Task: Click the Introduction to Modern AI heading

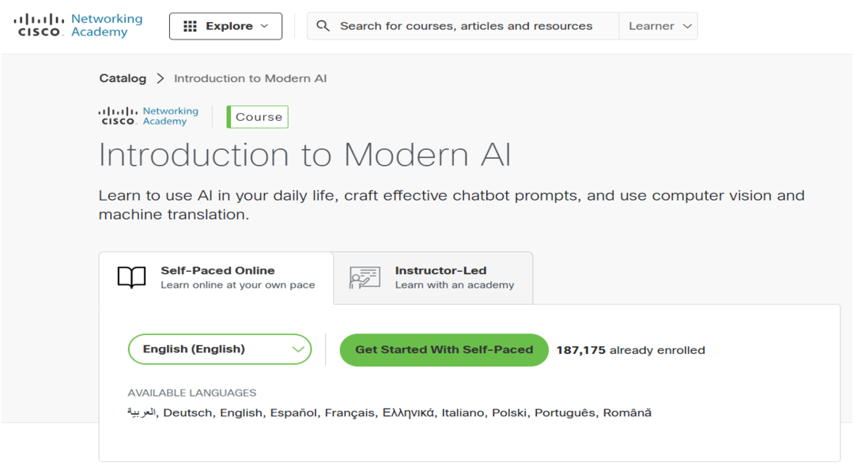Action: pyautogui.click(x=304, y=155)
